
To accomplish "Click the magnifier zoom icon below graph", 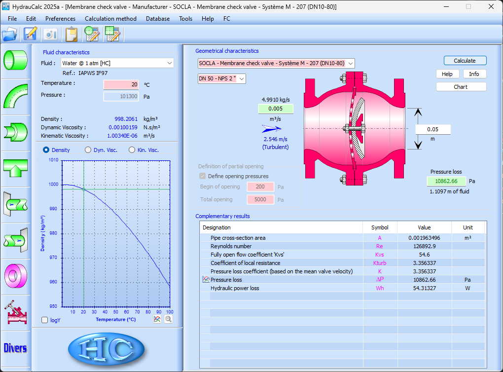I will point(168,319).
